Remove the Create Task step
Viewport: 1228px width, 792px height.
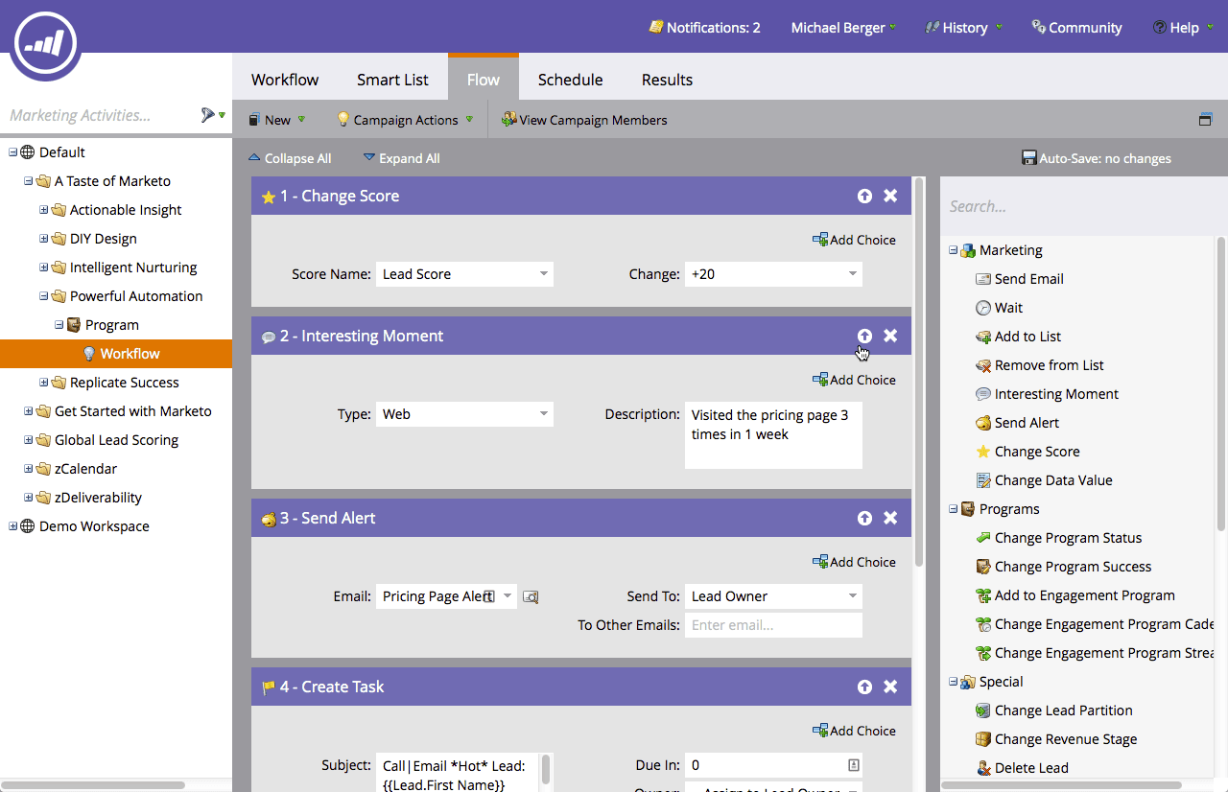click(x=890, y=687)
